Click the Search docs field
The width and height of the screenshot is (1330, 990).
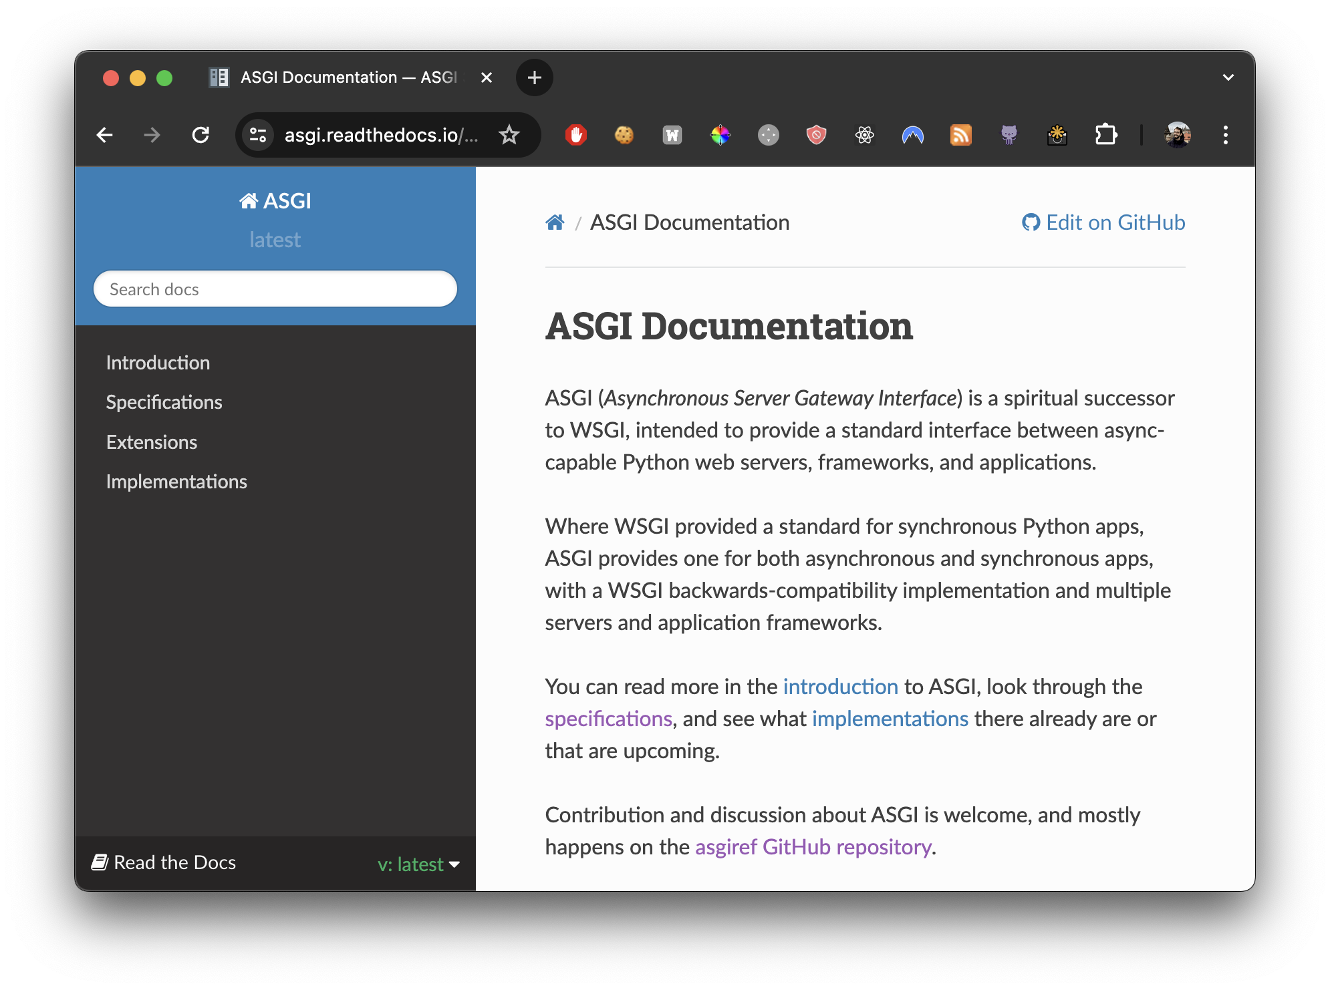(275, 289)
